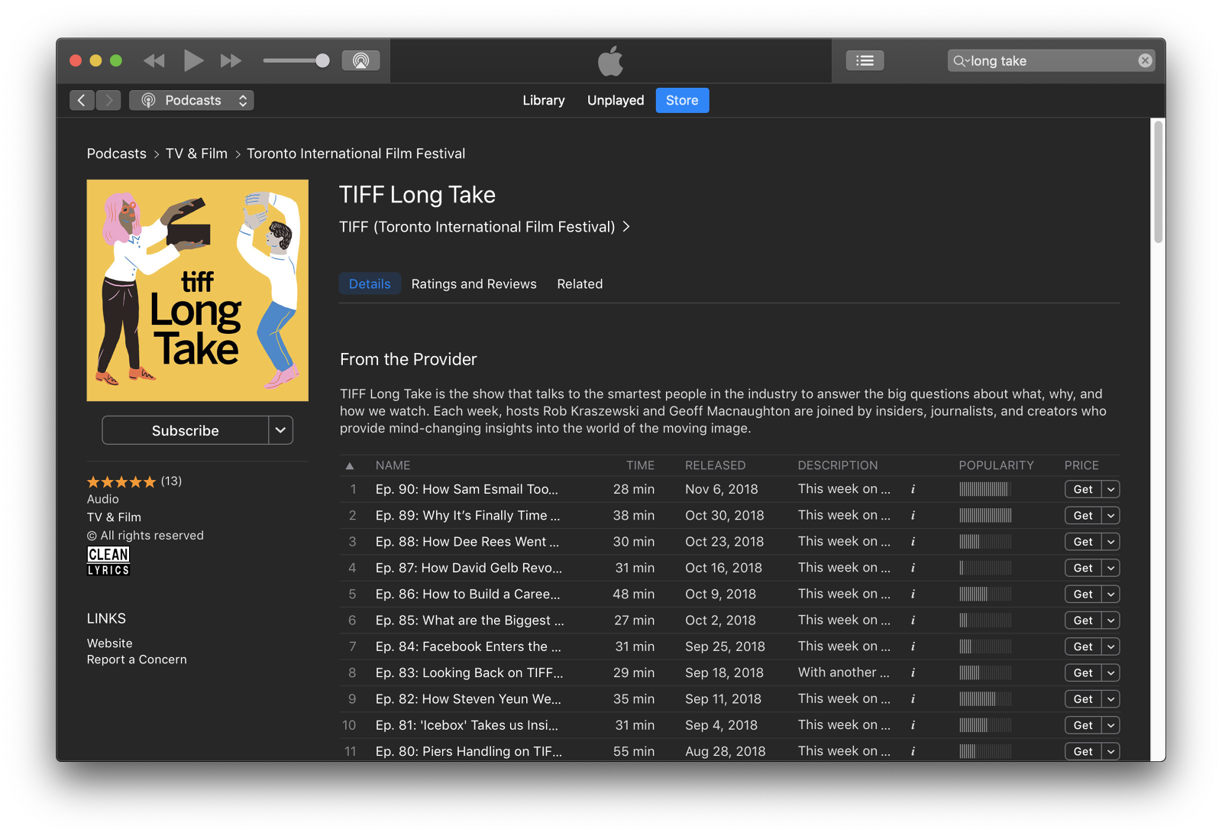1222x836 pixels.
Task: Expand Get options for Ep. 85
Action: (1111, 621)
